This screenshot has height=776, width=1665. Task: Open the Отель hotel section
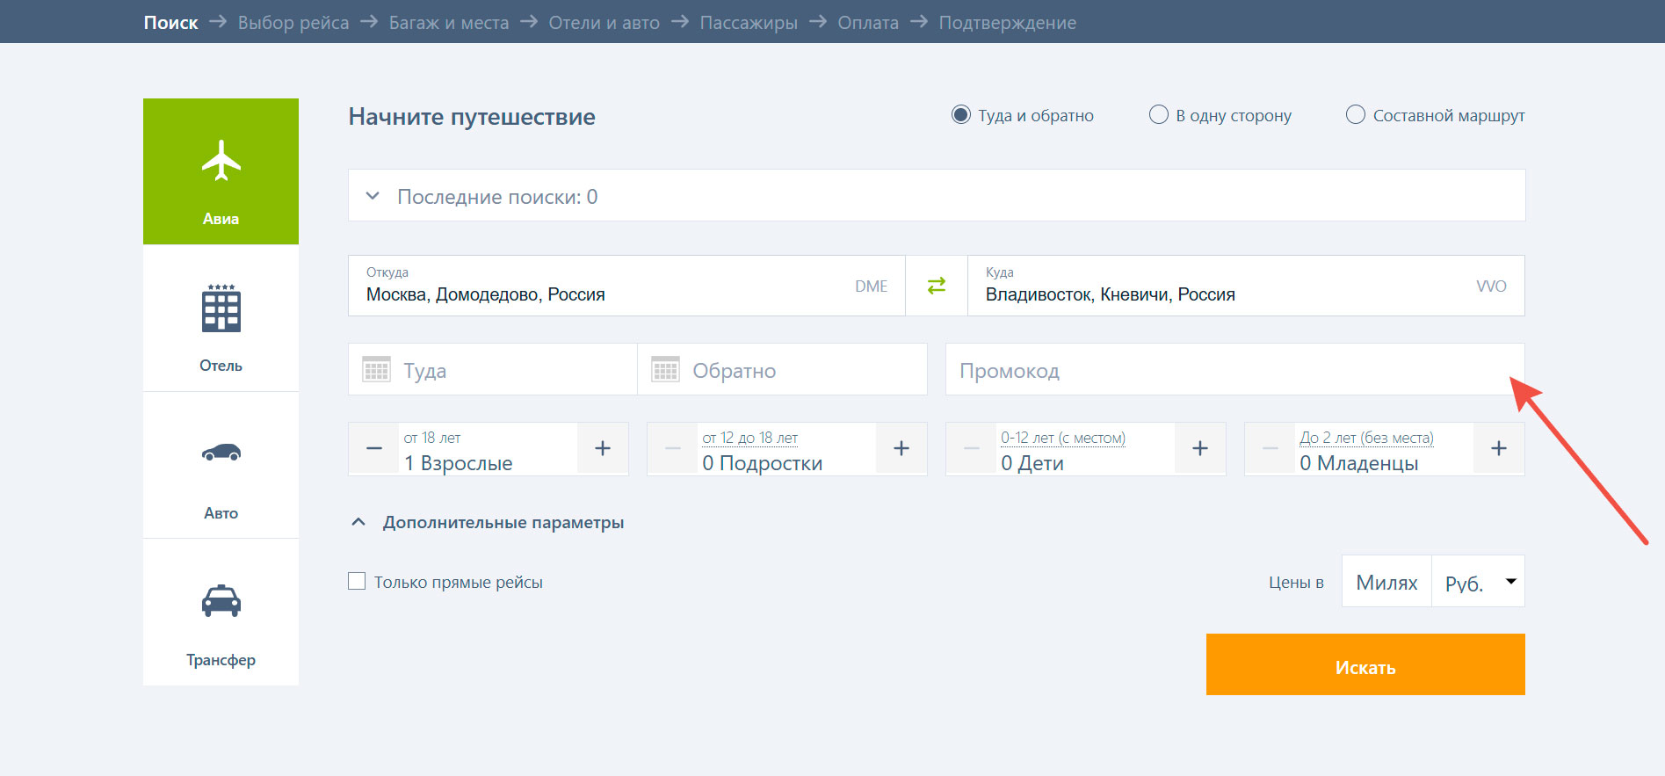(x=221, y=319)
